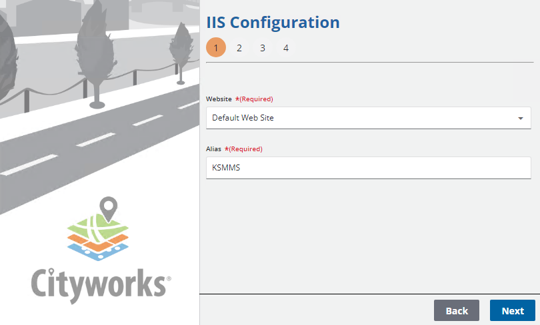This screenshot has width=540, height=325.
Task: Jump to step 2 of the wizard
Action: 239,48
